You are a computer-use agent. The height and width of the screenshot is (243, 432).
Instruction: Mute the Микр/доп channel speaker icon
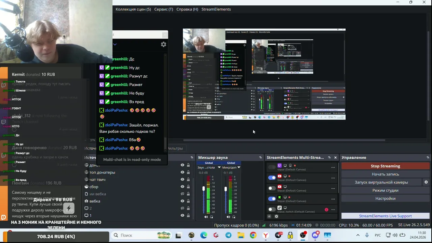coord(228,217)
